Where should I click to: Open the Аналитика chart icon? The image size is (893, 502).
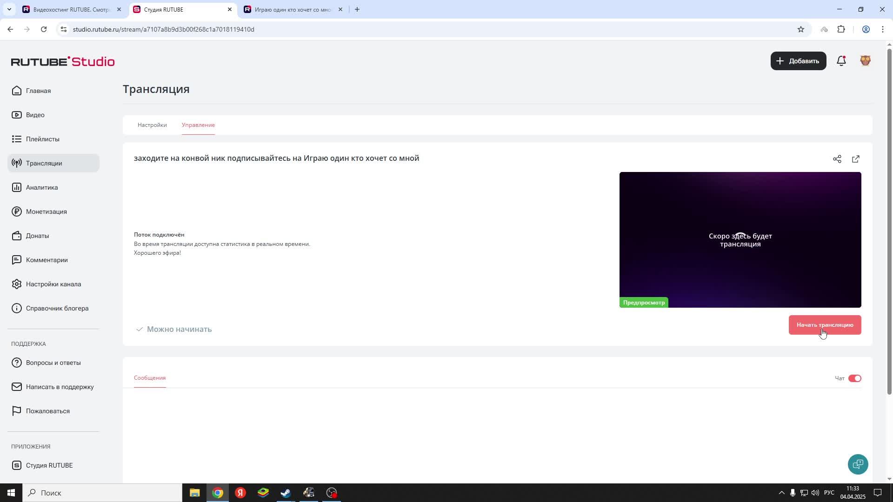tap(17, 187)
